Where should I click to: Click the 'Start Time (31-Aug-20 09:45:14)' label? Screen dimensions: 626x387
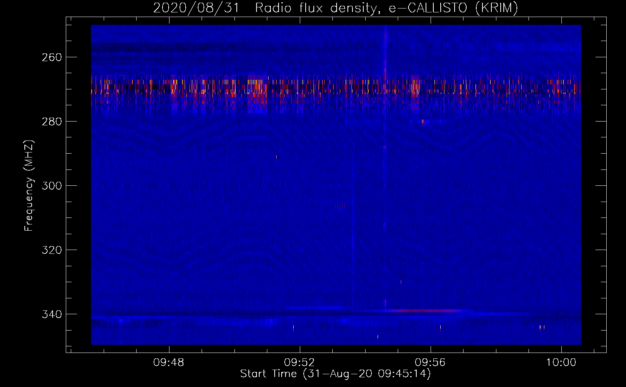335,374
